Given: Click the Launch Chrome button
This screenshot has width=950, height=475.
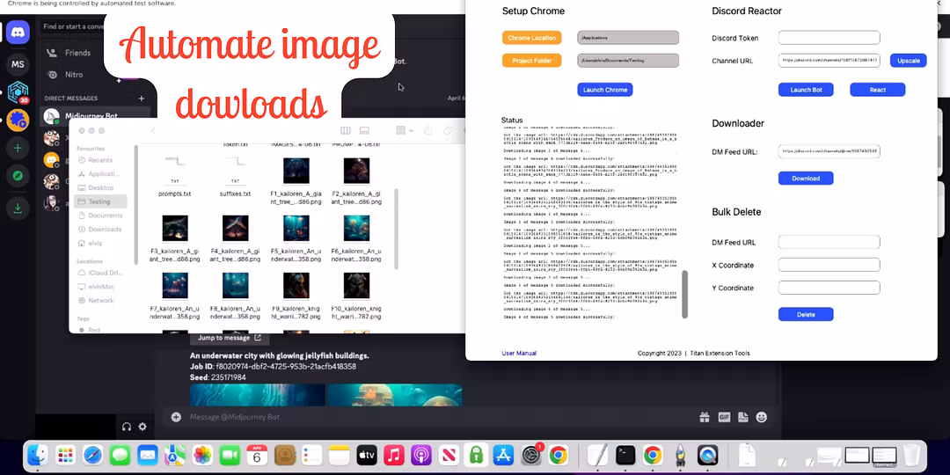Looking at the screenshot, I should coord(604,90).
